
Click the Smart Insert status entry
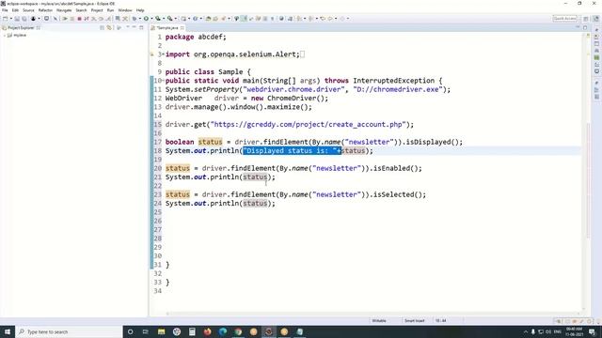pyautogui.click(x=415, y=321)
